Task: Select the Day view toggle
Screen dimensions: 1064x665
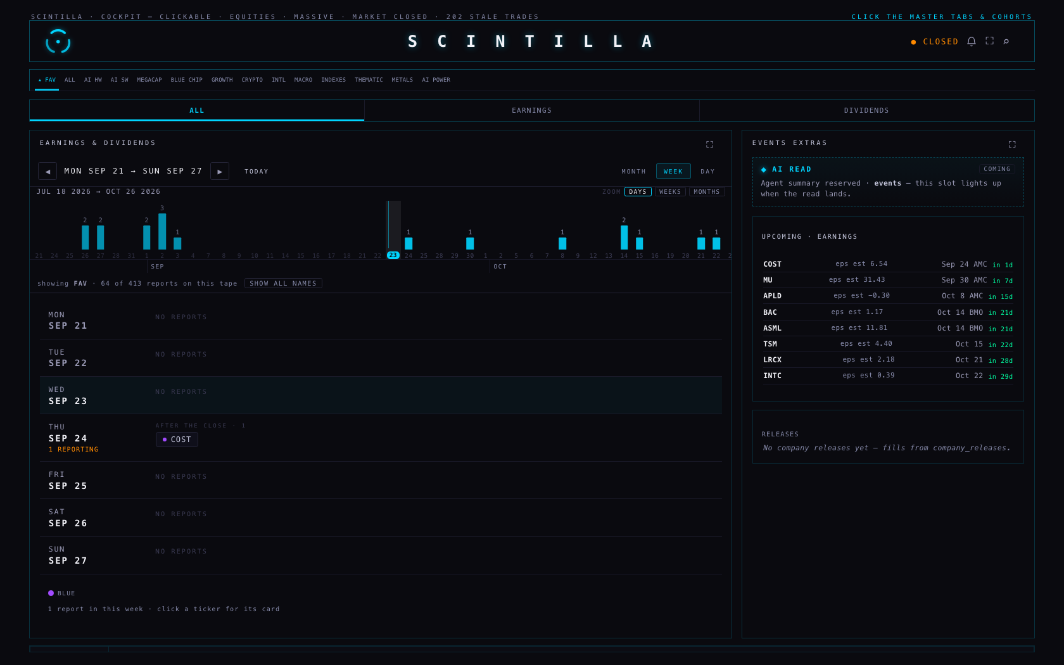Action: tap(707, 172)
